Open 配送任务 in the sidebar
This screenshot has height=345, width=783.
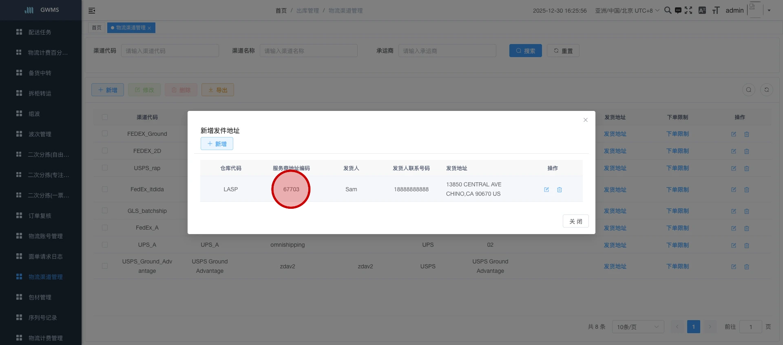[x=41, y=32]
